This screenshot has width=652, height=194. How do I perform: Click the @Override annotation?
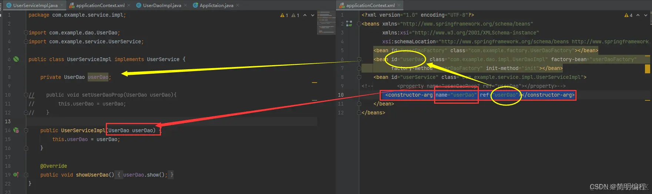(54, 166)
